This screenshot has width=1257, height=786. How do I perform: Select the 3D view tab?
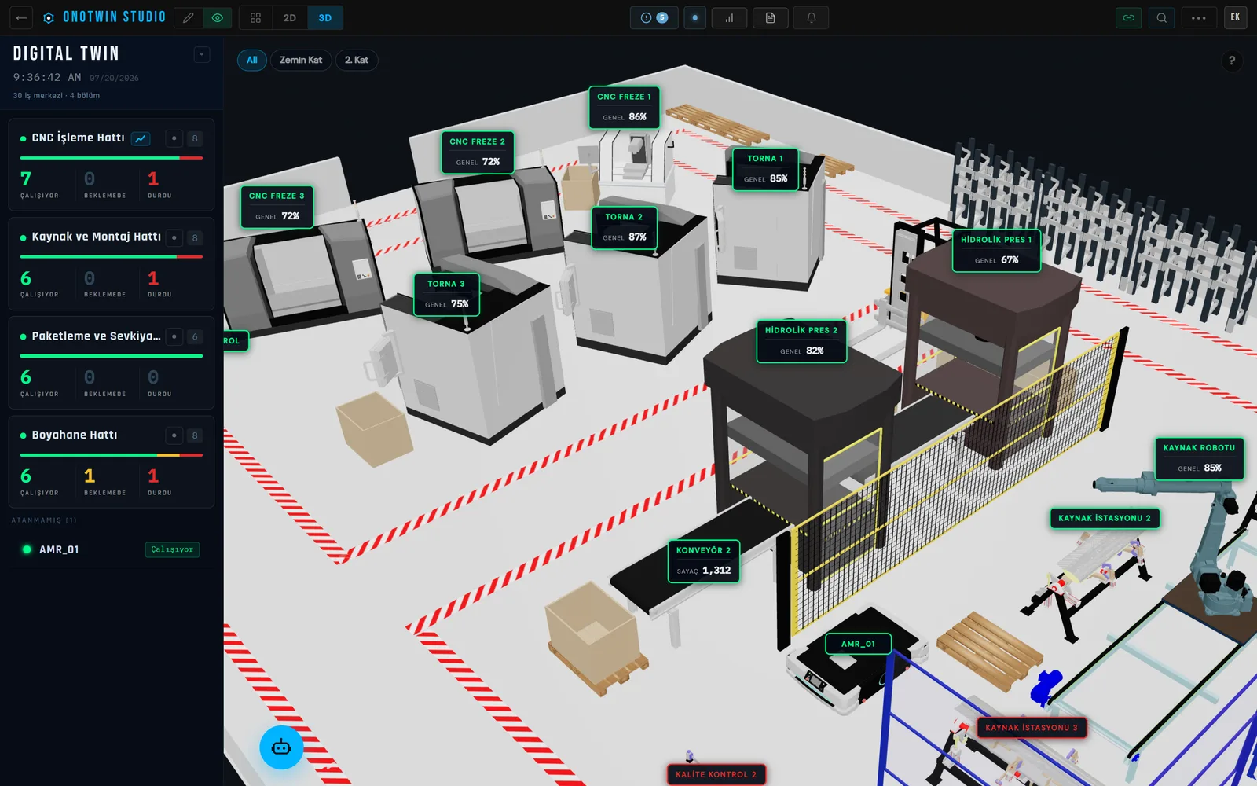point(325,17)
